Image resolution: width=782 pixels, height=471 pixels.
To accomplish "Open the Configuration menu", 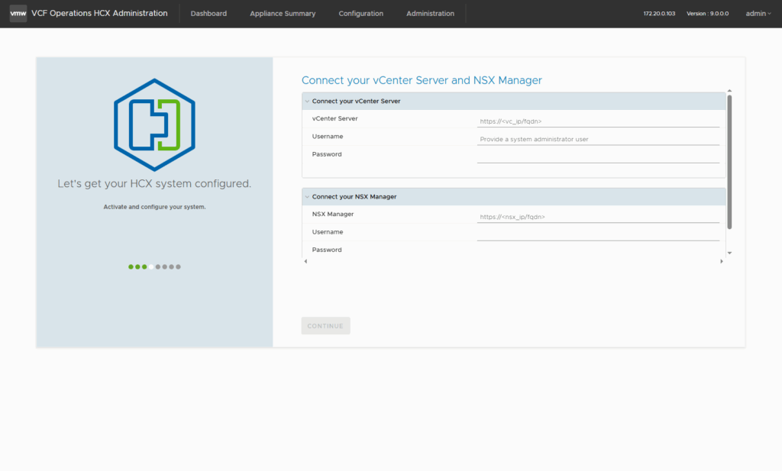I will (360, 14).
